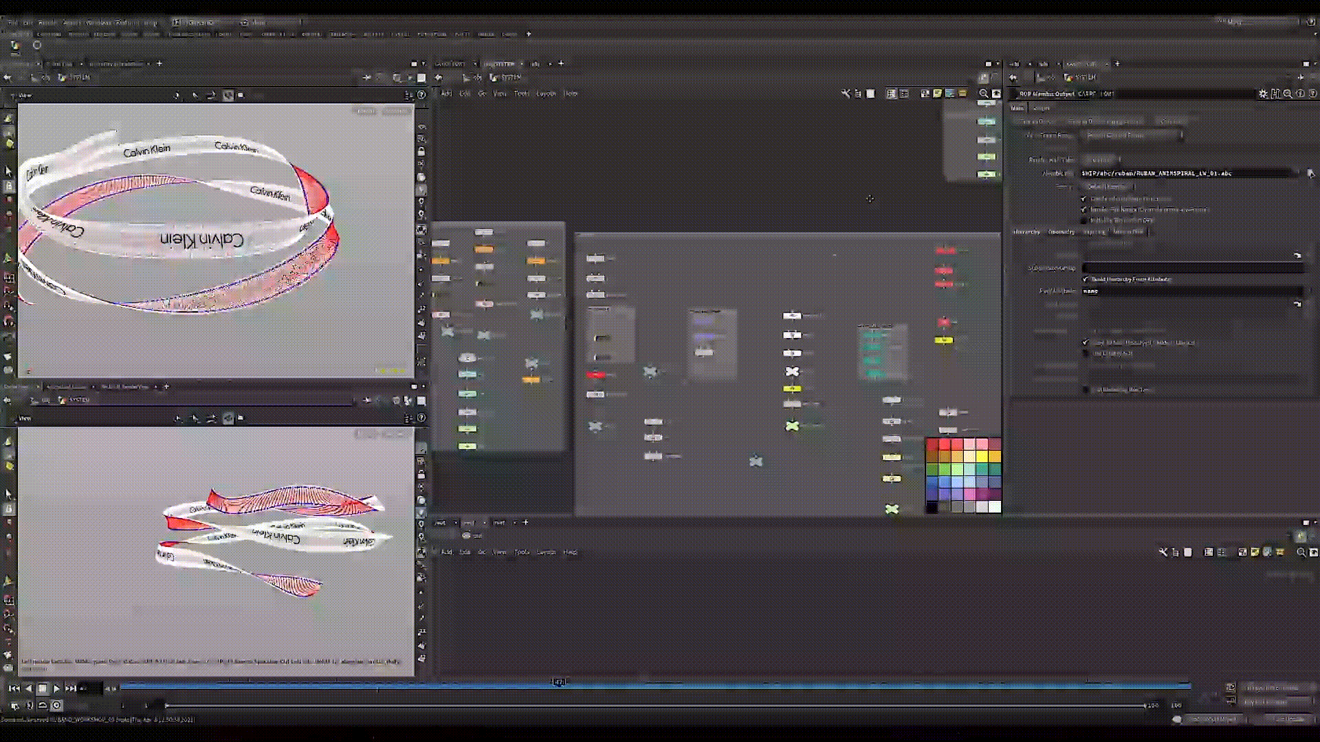Toggle the first checkbox below the Alembic file field
The height and width of the screenshot is (742, 1320).
1084,199
